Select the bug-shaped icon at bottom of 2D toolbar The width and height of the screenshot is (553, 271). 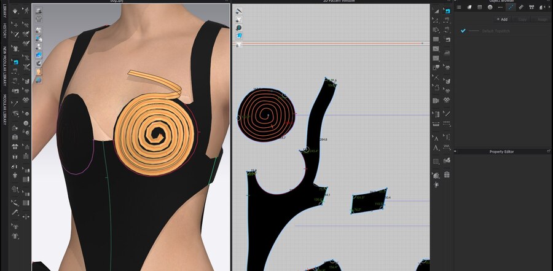[x=436, y=184]
